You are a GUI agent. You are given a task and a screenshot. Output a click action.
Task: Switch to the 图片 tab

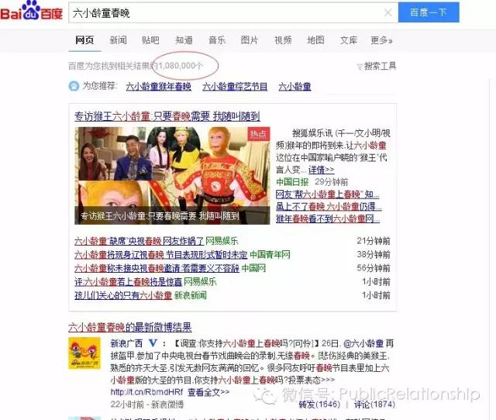coord(250,40)
